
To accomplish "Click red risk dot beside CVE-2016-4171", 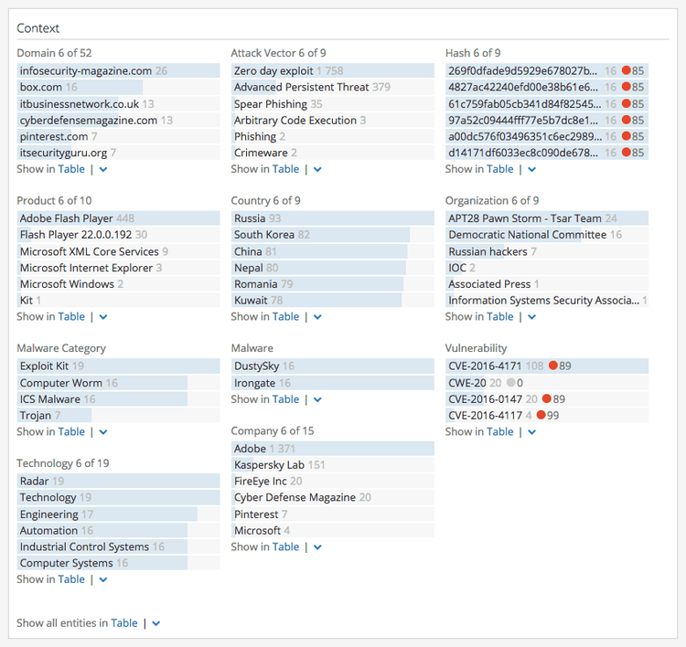I will click(x=552, y=366).
